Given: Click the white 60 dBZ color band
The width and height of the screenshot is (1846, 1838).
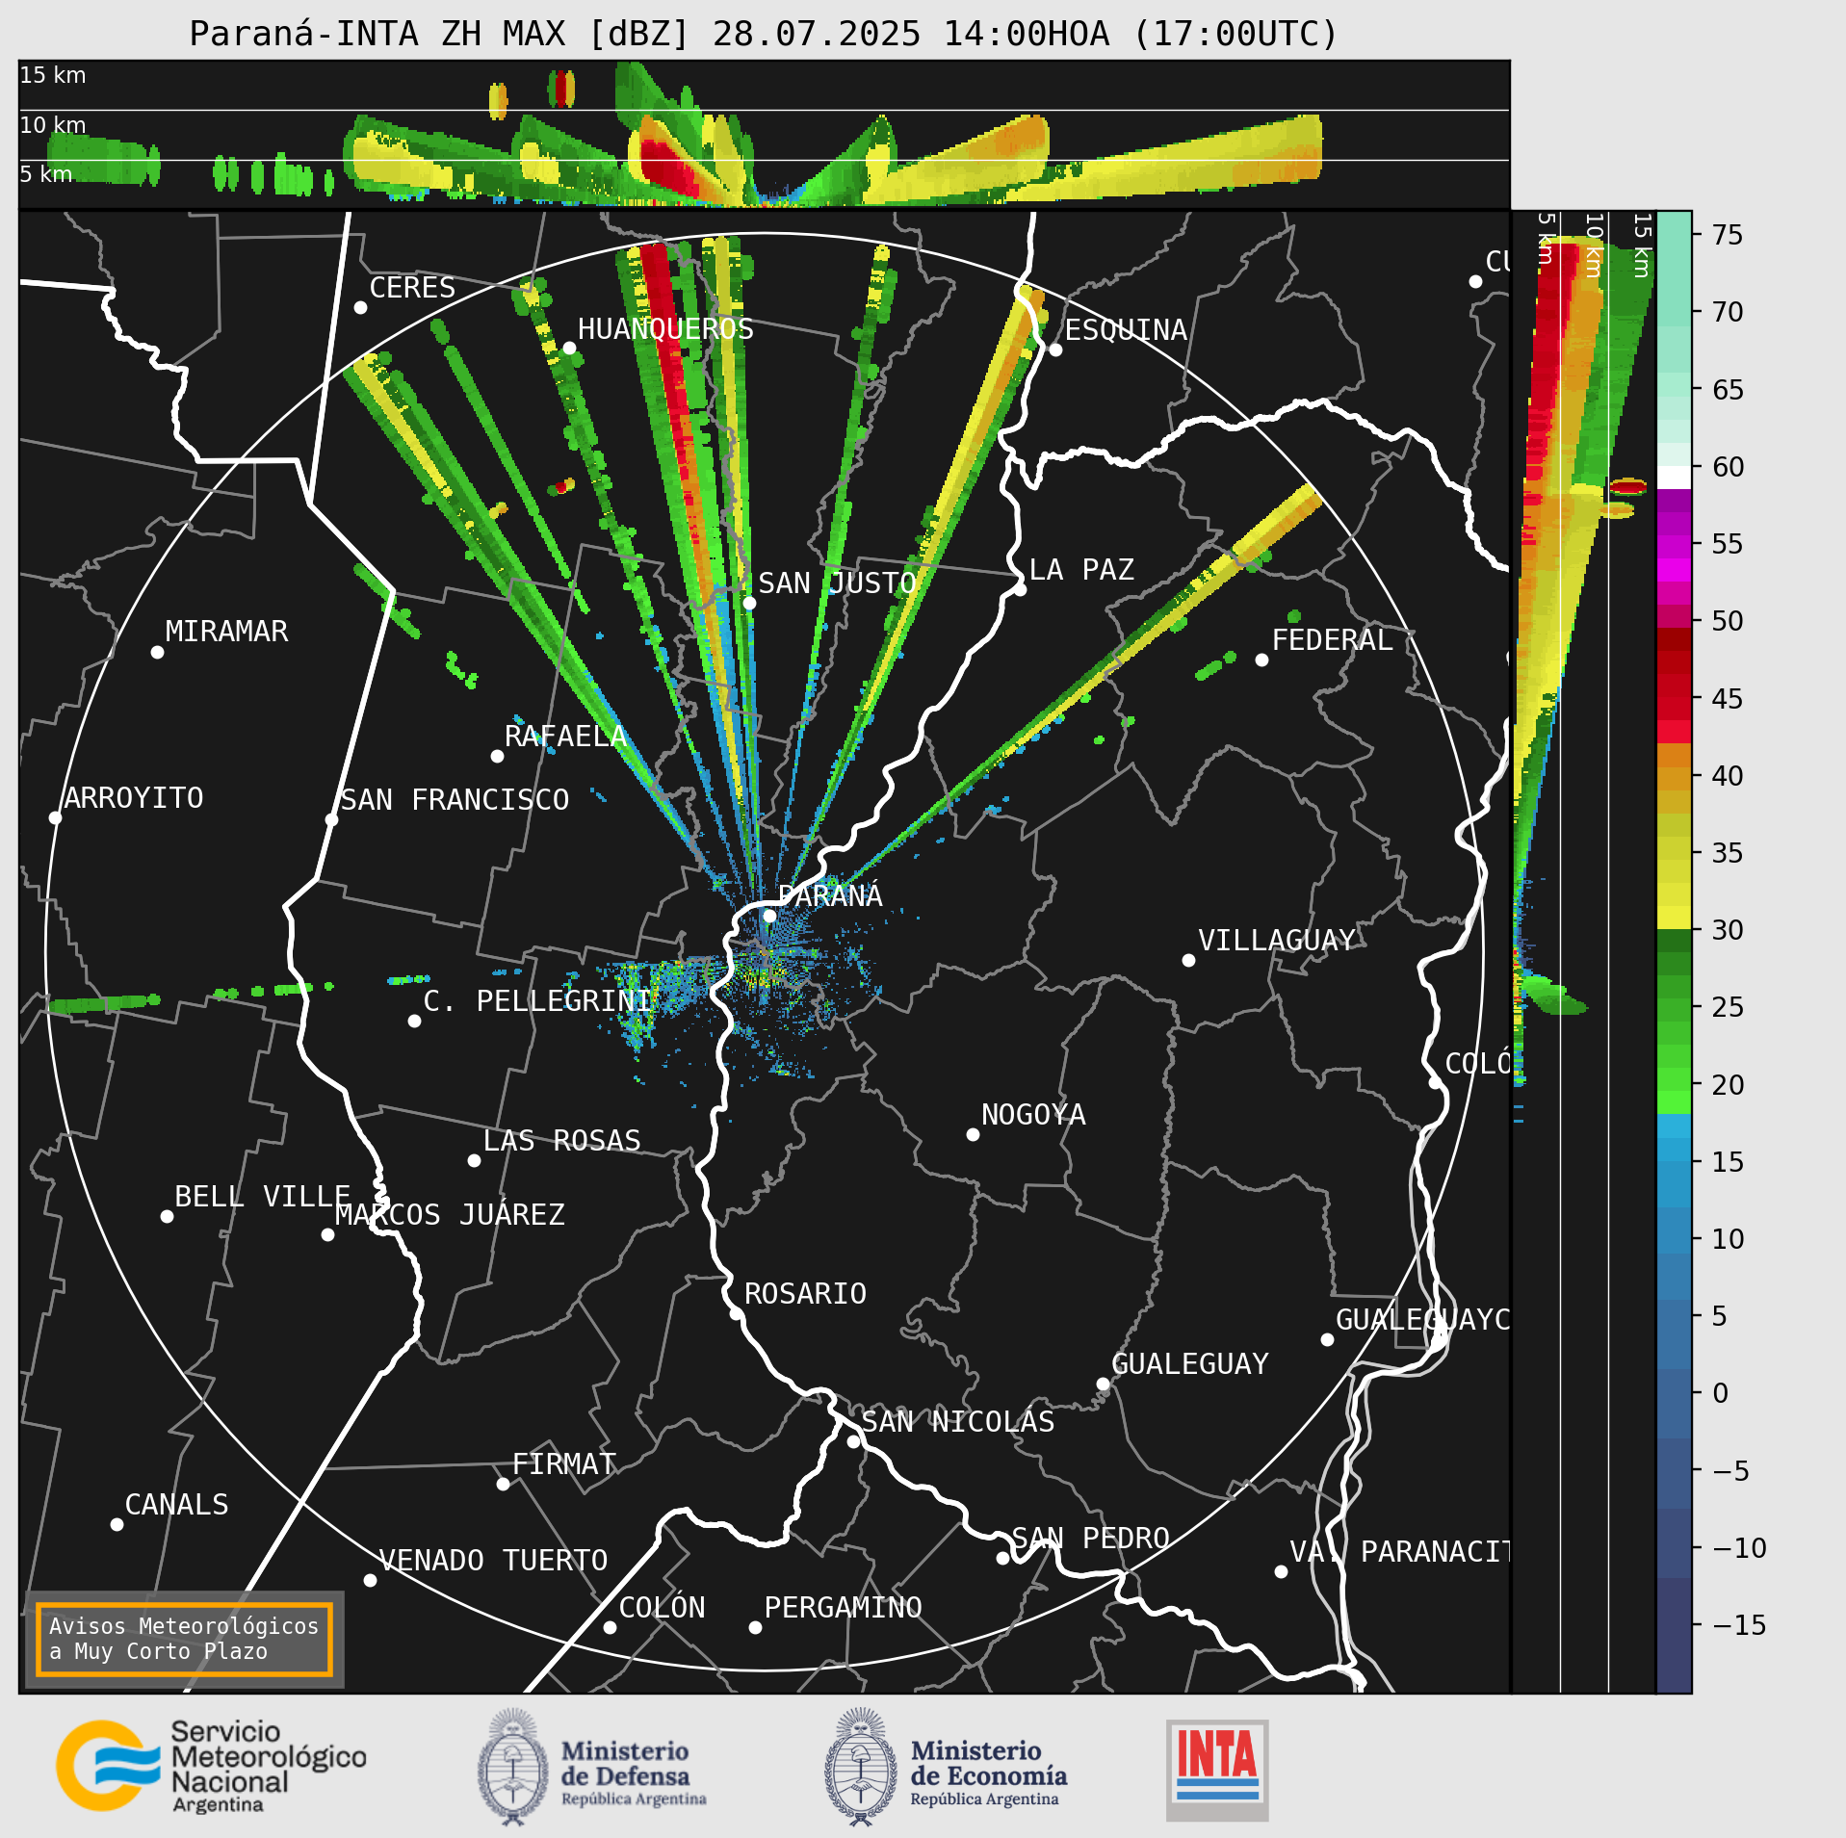Looking at the screenshot, I should [1674, 478].
